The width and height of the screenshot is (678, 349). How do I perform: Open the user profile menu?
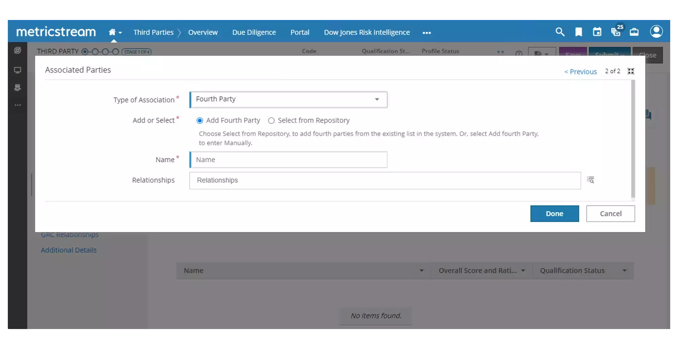(x=656, y=31)
